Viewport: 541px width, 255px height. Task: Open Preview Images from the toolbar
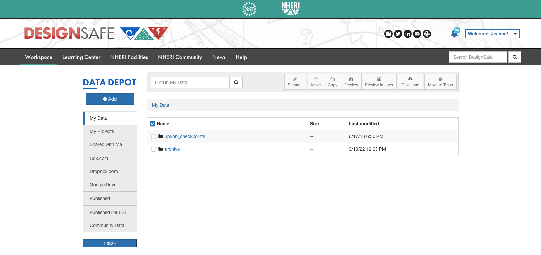(379, 82)
